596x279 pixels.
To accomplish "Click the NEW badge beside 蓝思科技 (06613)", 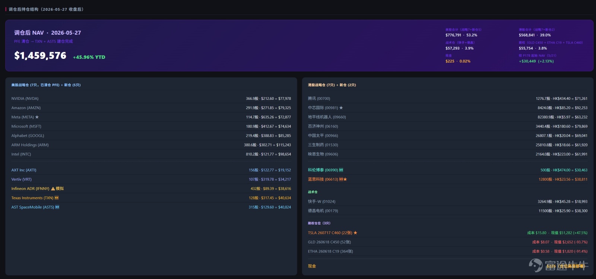I will (x=341, y=179).
